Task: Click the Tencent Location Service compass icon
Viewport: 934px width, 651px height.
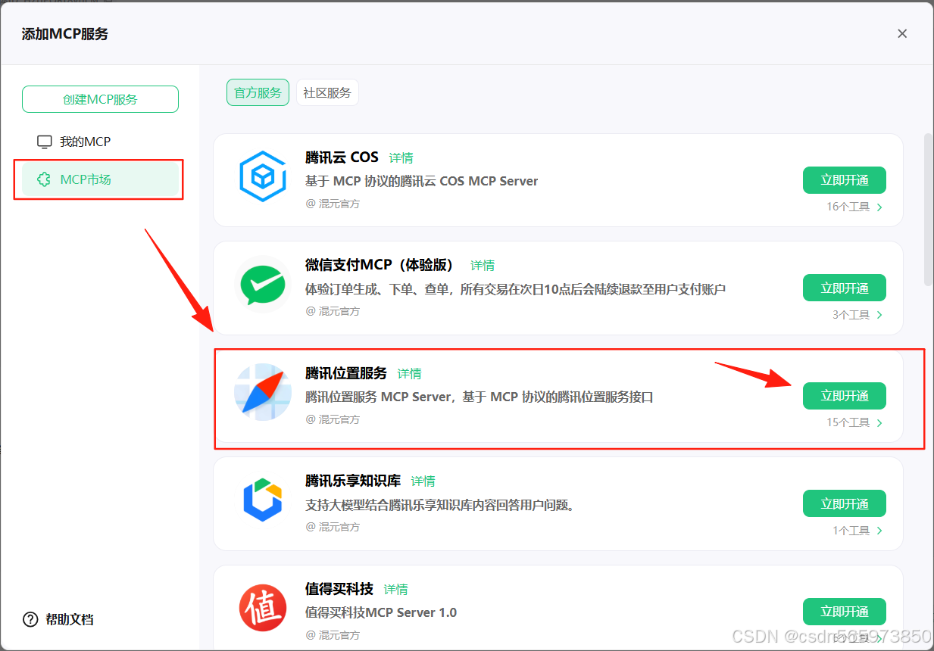Action: pyautogui.click(x=262, y=392)
